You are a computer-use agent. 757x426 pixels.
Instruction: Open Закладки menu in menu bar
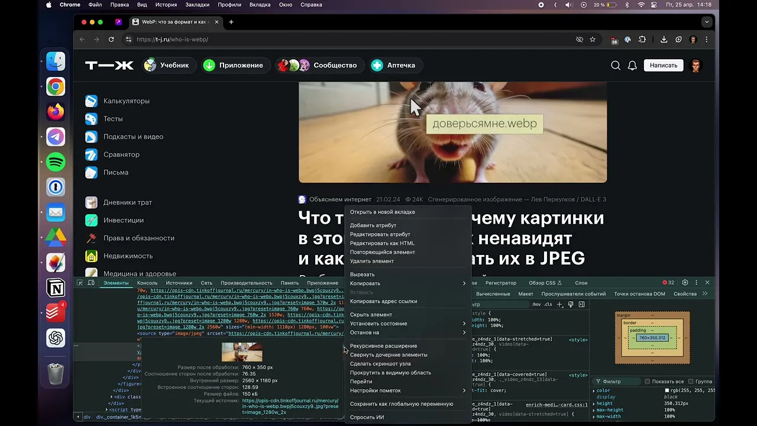click(x=197, y=5)
